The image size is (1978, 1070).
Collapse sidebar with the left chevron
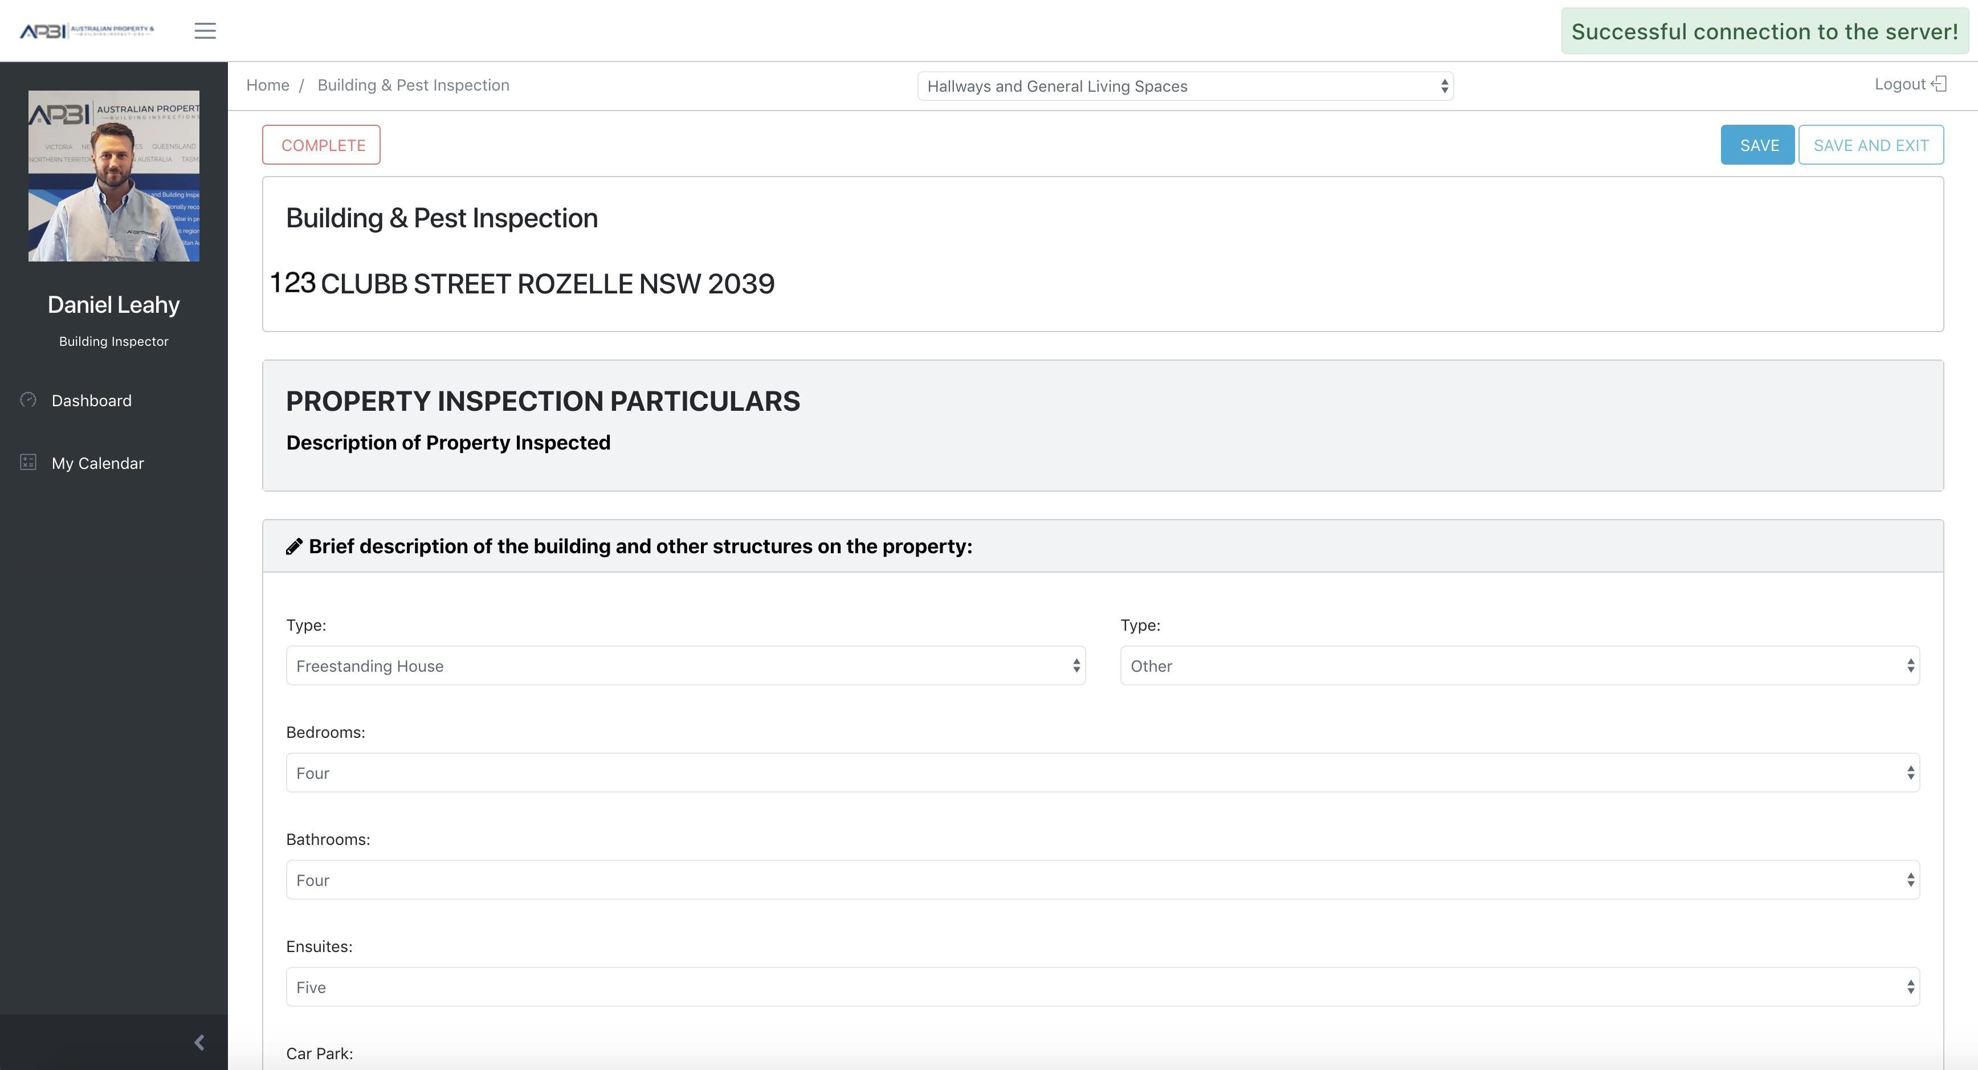[199, 1043]
